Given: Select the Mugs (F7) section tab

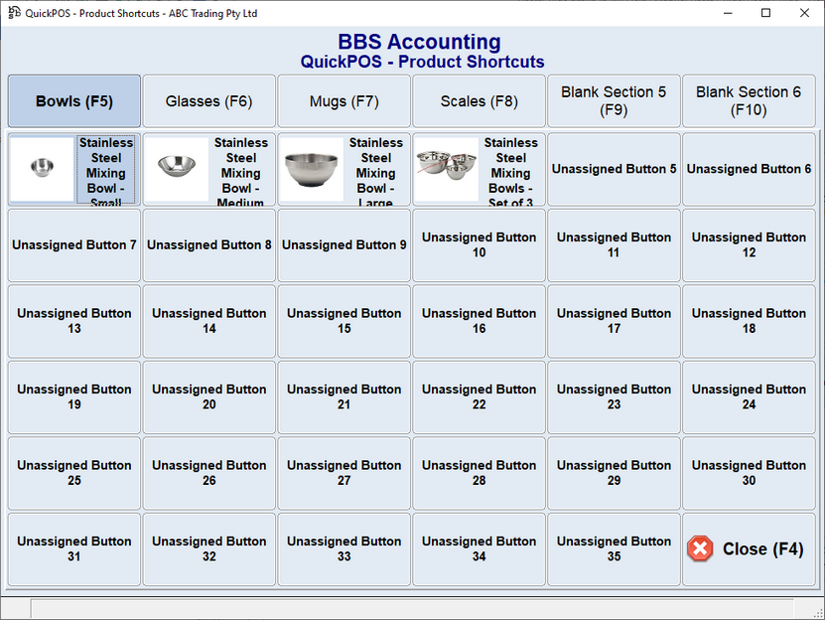Looking at the screenshot, I should coord(344,101).
